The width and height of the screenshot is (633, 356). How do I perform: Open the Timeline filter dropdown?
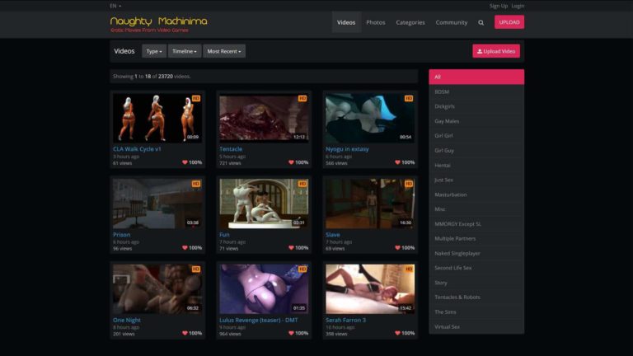pyautogui.click(x=185, y=51)
